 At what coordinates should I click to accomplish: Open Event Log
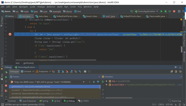(175, 101)
